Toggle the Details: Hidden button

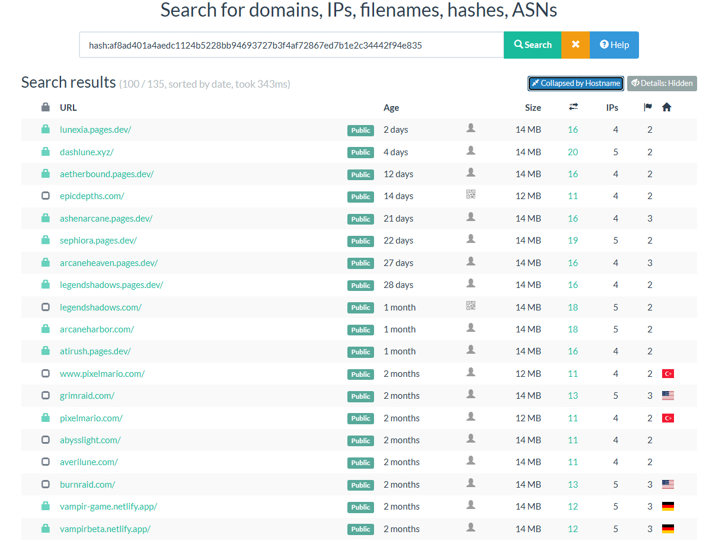pos(662,84)
